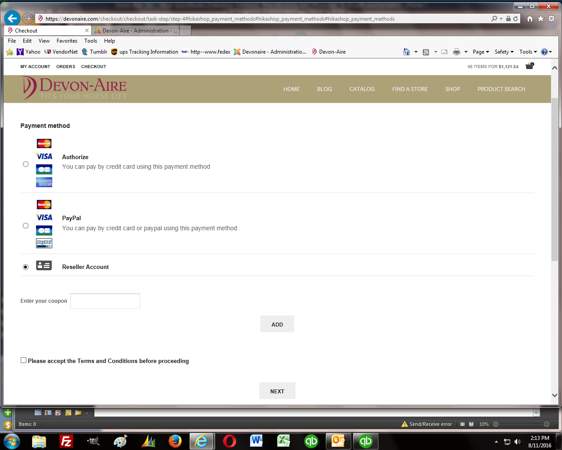Click the zoom slider in the status bar
The width and height of the screenshot is (562, 450).
[x=521, y=424]
